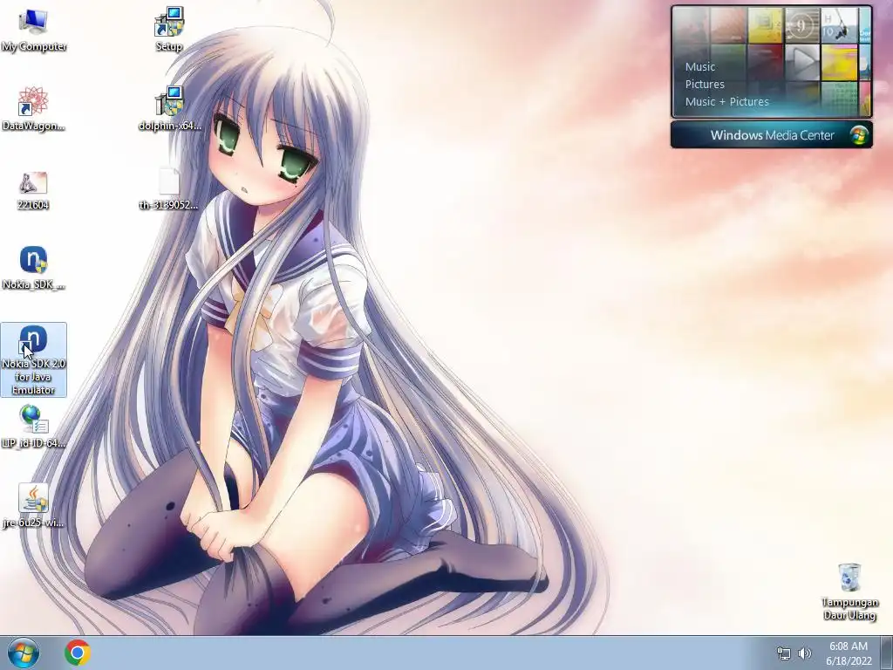893x670 pixels.
Task: Click the clock tile showing 9 in gadget
Action: (802, 25)
